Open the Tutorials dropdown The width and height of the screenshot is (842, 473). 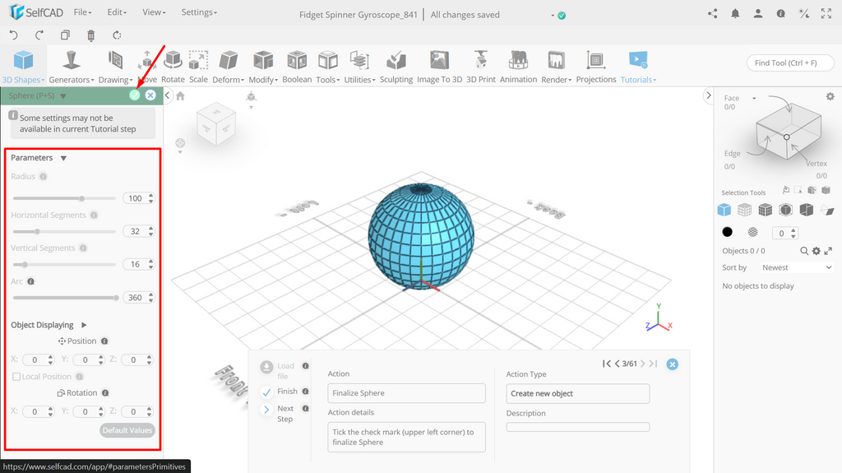tap(638, 67)
